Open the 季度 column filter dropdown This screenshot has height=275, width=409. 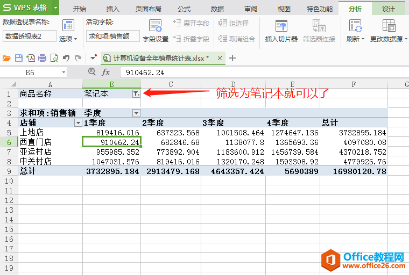point(136,113)
